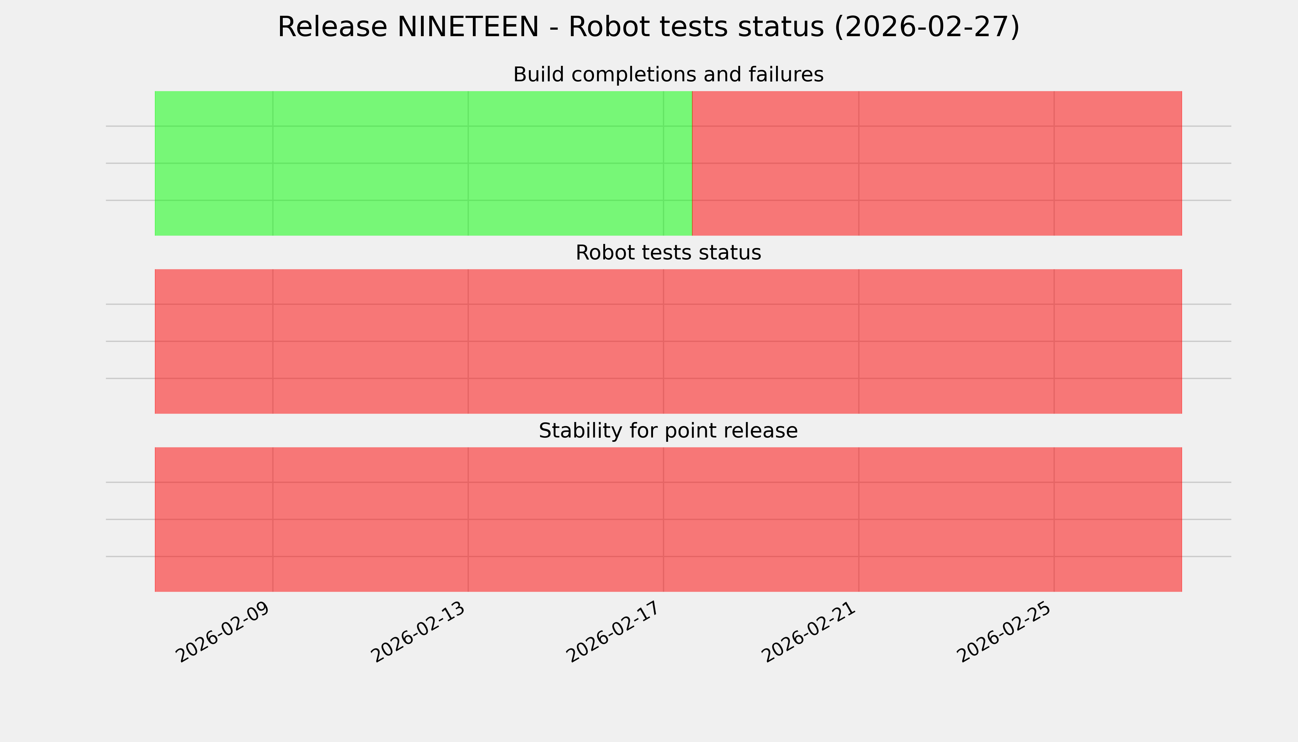This screenshot has width=1298, height=742.
Task: Click the green-to-red boundary in the Build panel
Action: click(x=692, y=163)
